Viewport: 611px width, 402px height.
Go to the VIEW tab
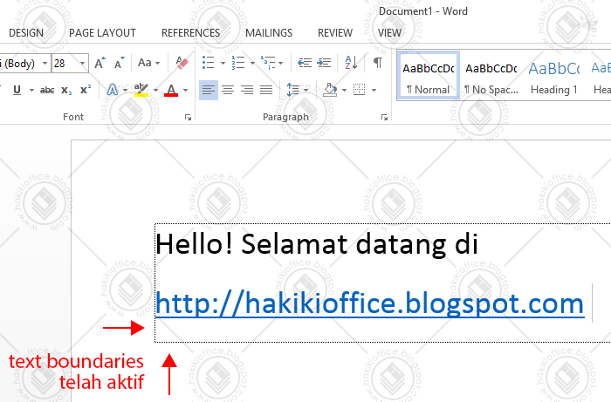[x=389, y=33]
